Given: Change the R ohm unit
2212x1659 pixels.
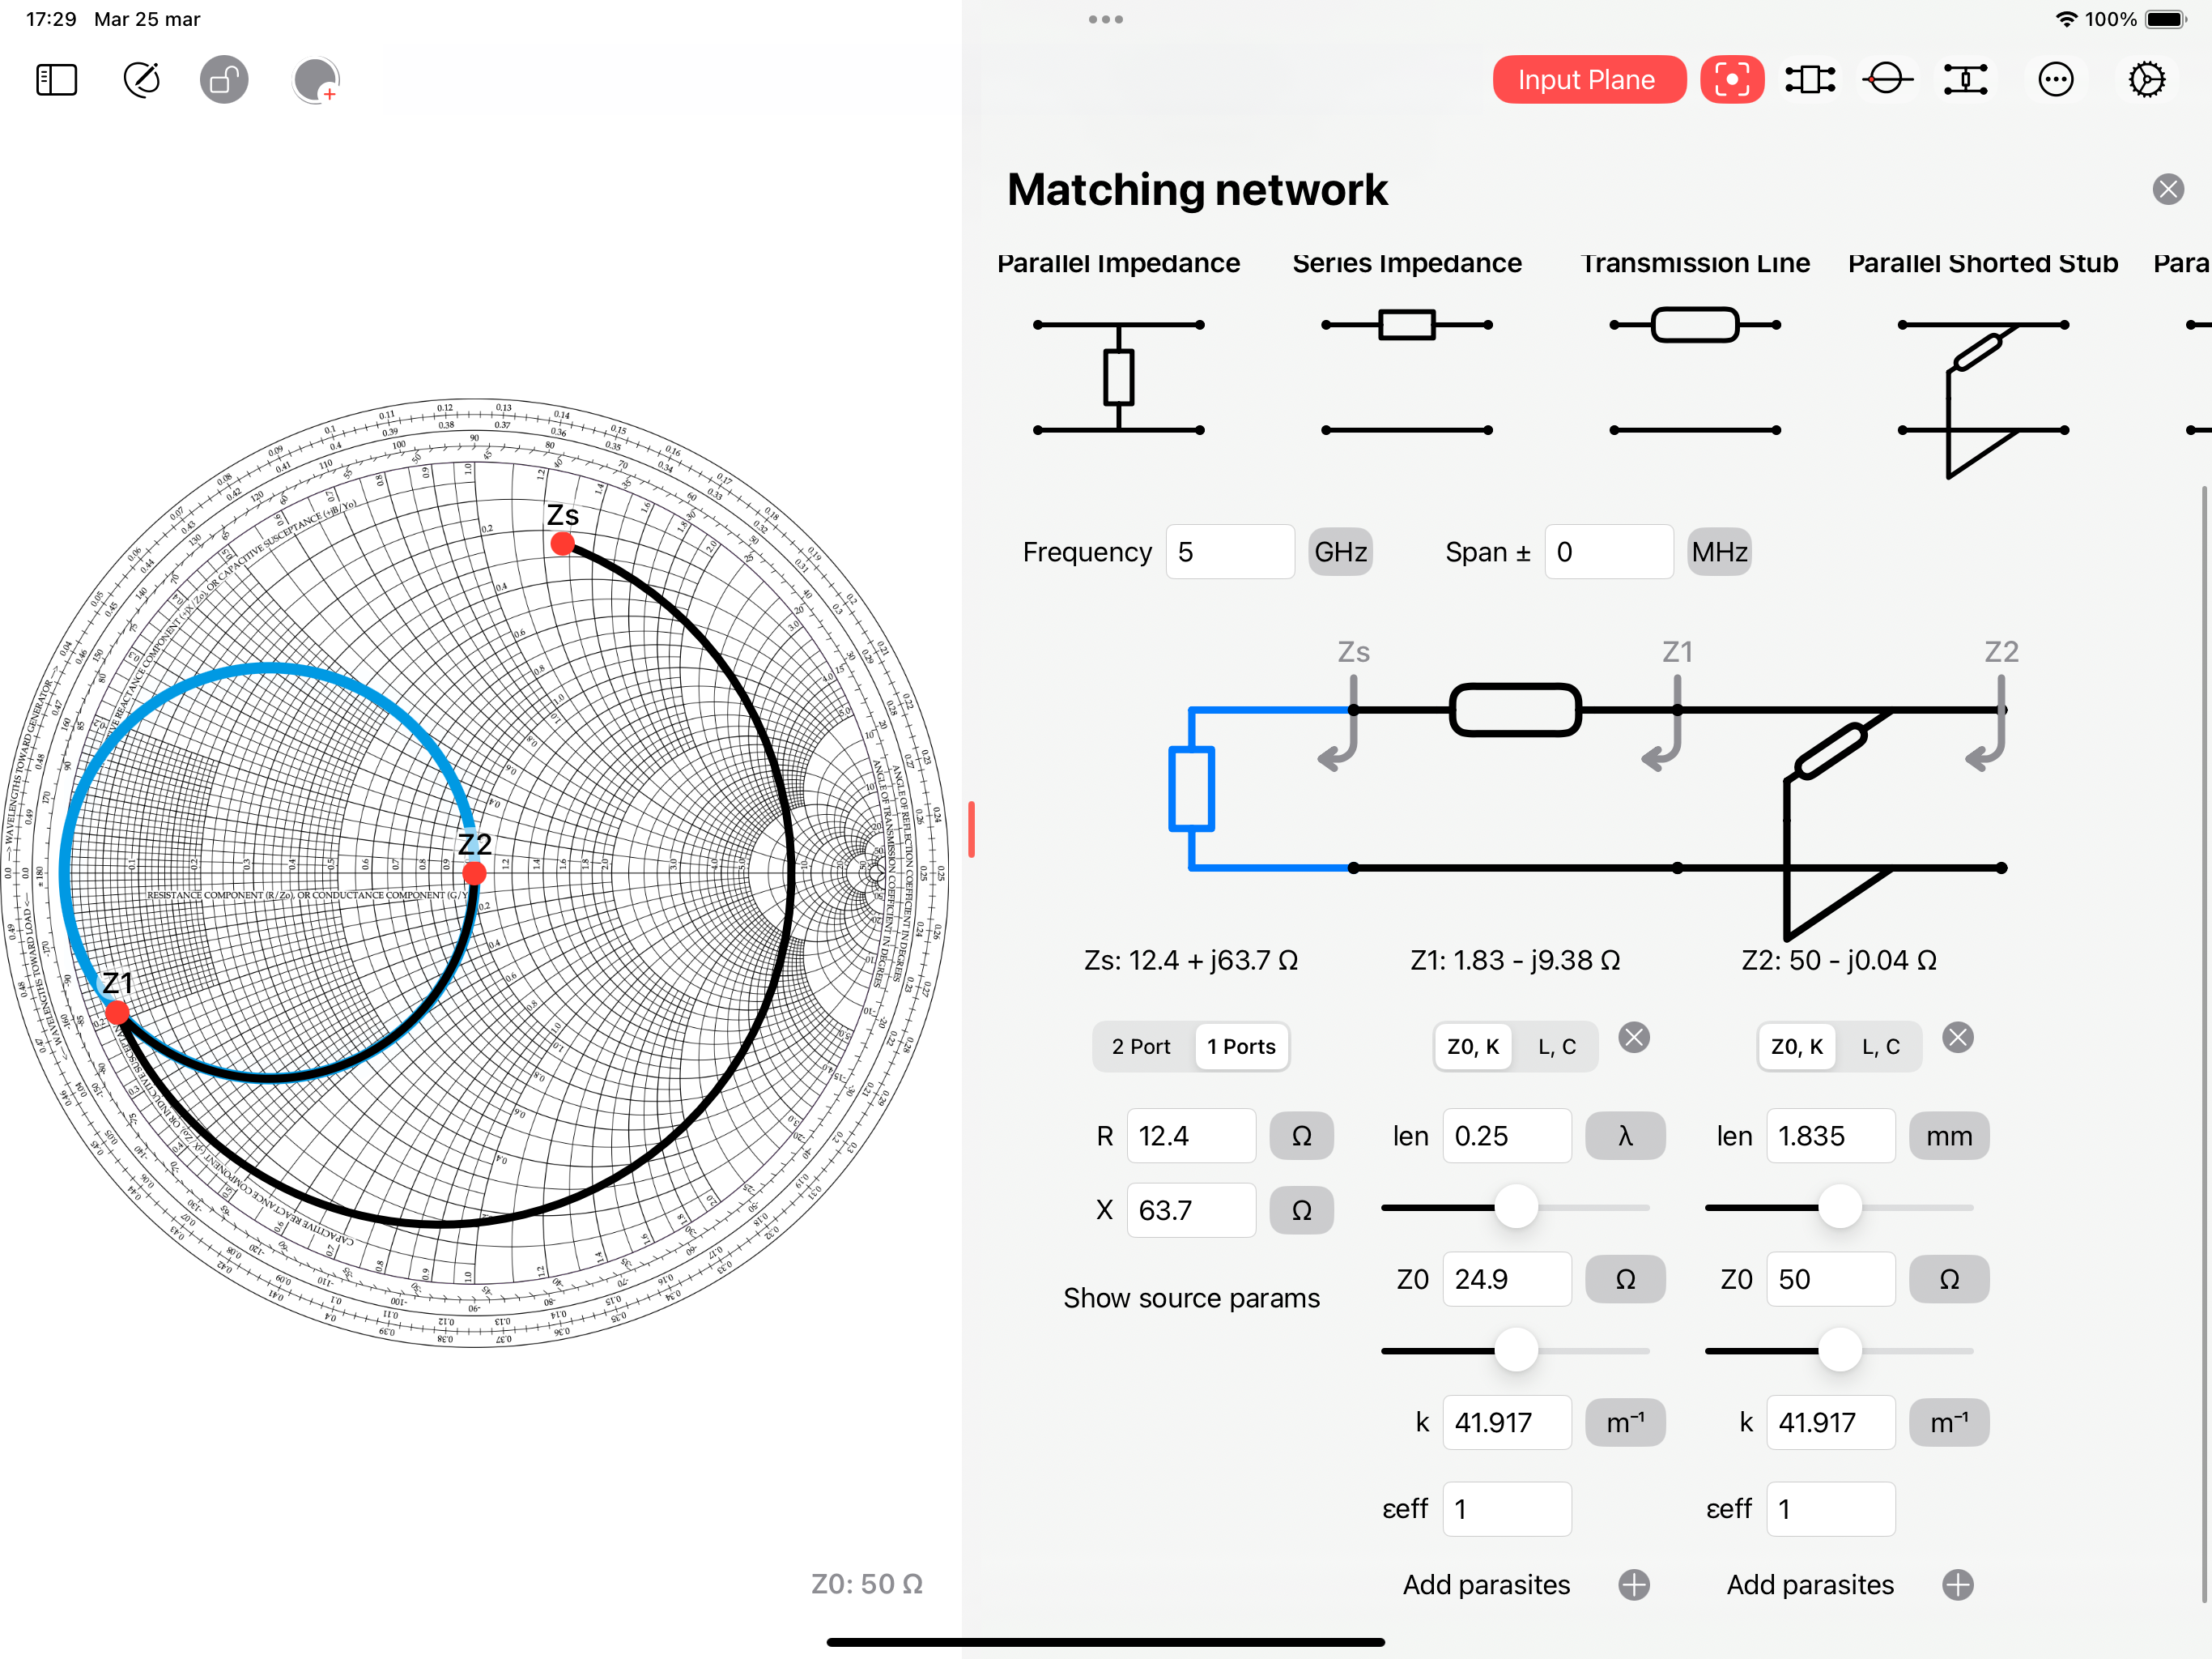Looking at the screenshot, I should (x=1301, y=1136).
